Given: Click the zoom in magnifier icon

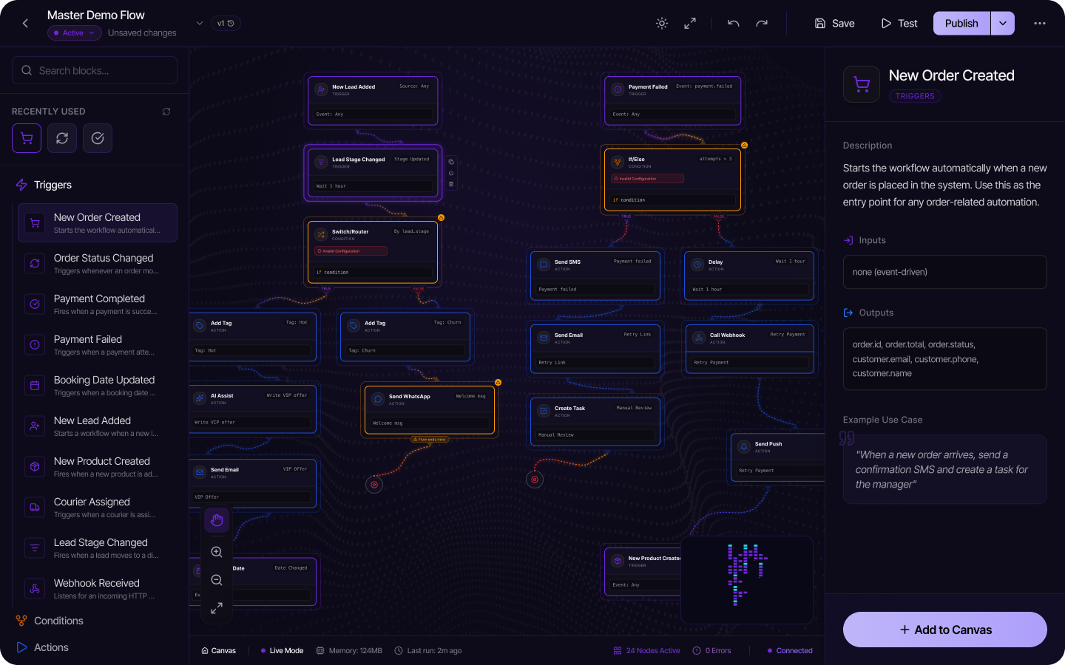Looking at the screenshot, I should pyautogui.click(x=217, y=552).
